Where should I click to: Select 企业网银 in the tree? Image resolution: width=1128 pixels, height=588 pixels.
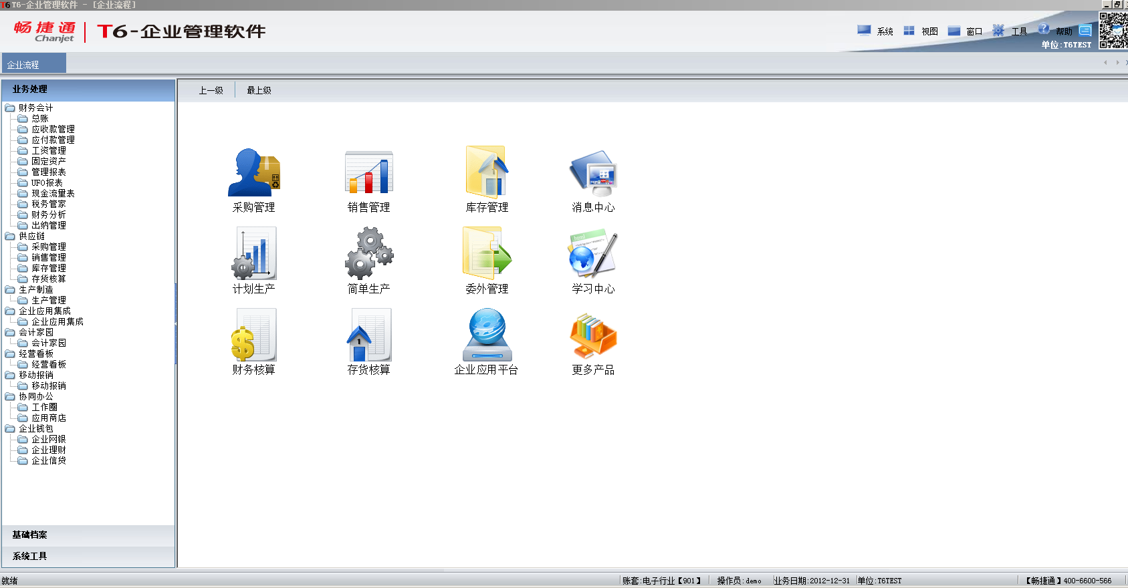tap(49, 439)
